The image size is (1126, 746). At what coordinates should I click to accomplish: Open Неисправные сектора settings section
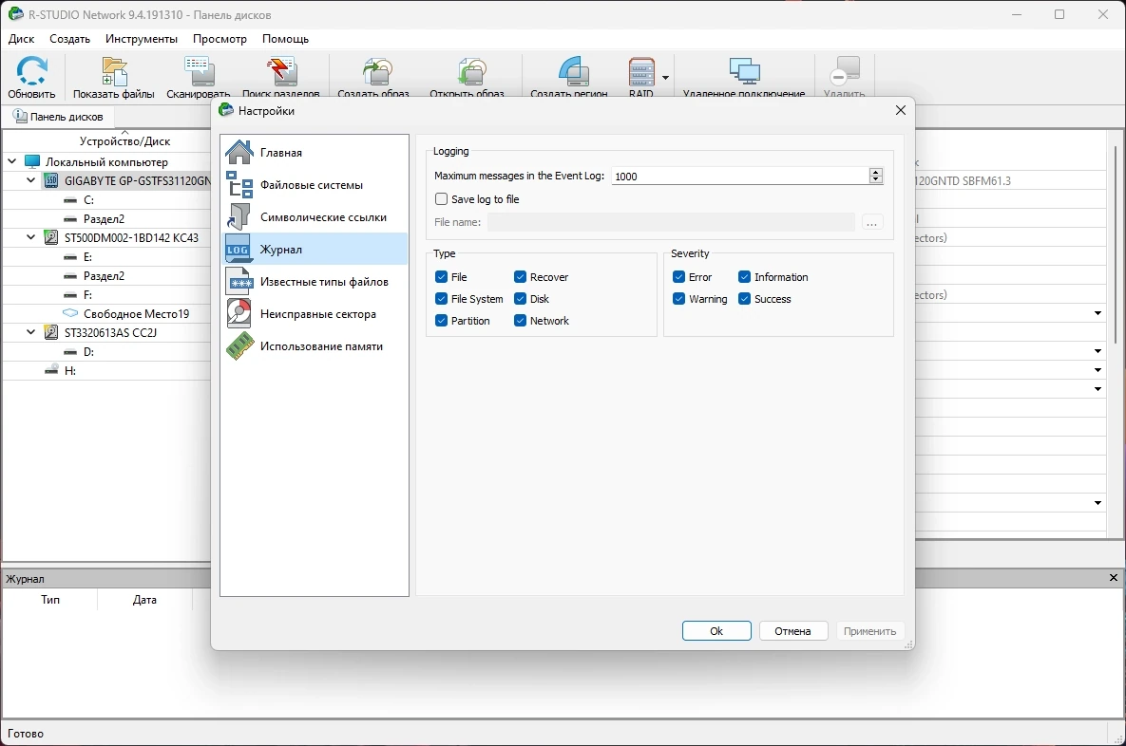pyautogui.click(x=315, y=313)
